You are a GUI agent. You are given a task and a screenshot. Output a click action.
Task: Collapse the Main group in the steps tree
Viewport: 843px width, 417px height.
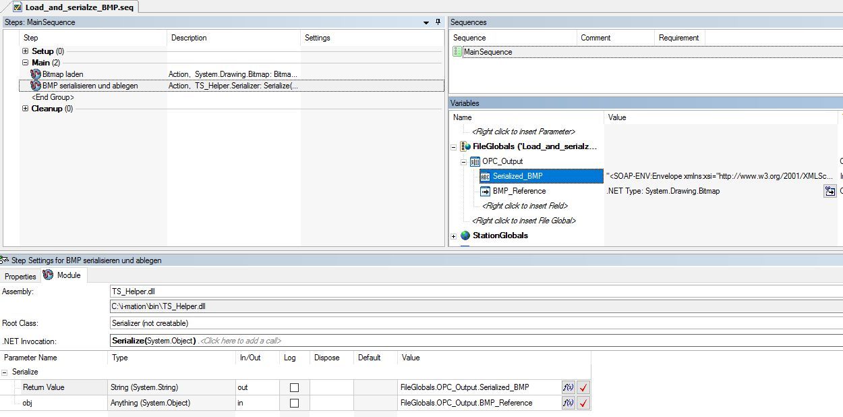click(x=24, y=63)
